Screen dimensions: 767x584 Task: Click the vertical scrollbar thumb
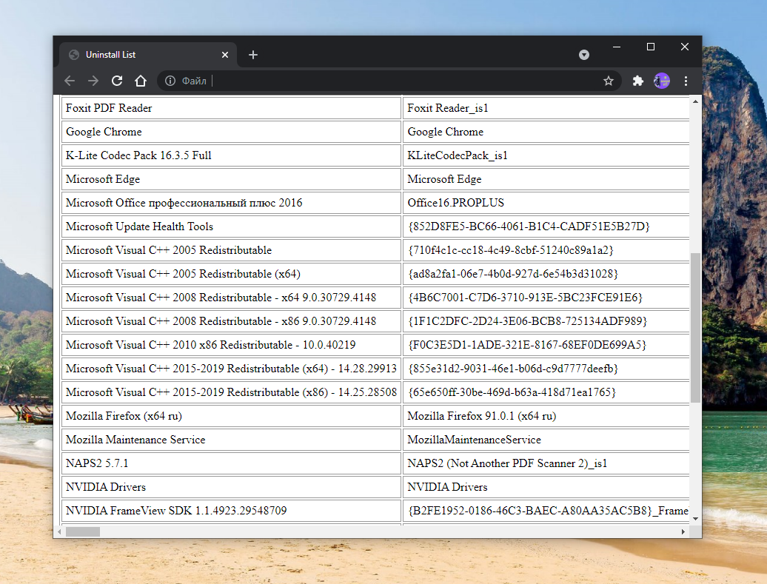(x=695, y=328)
